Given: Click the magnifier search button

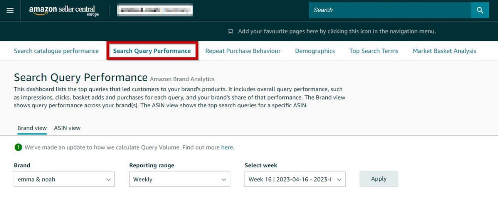Looking at the screenshot, I should tap(480, 10).
